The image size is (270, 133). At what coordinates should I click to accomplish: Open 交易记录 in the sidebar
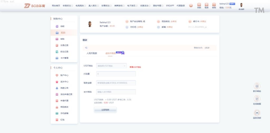64,45
